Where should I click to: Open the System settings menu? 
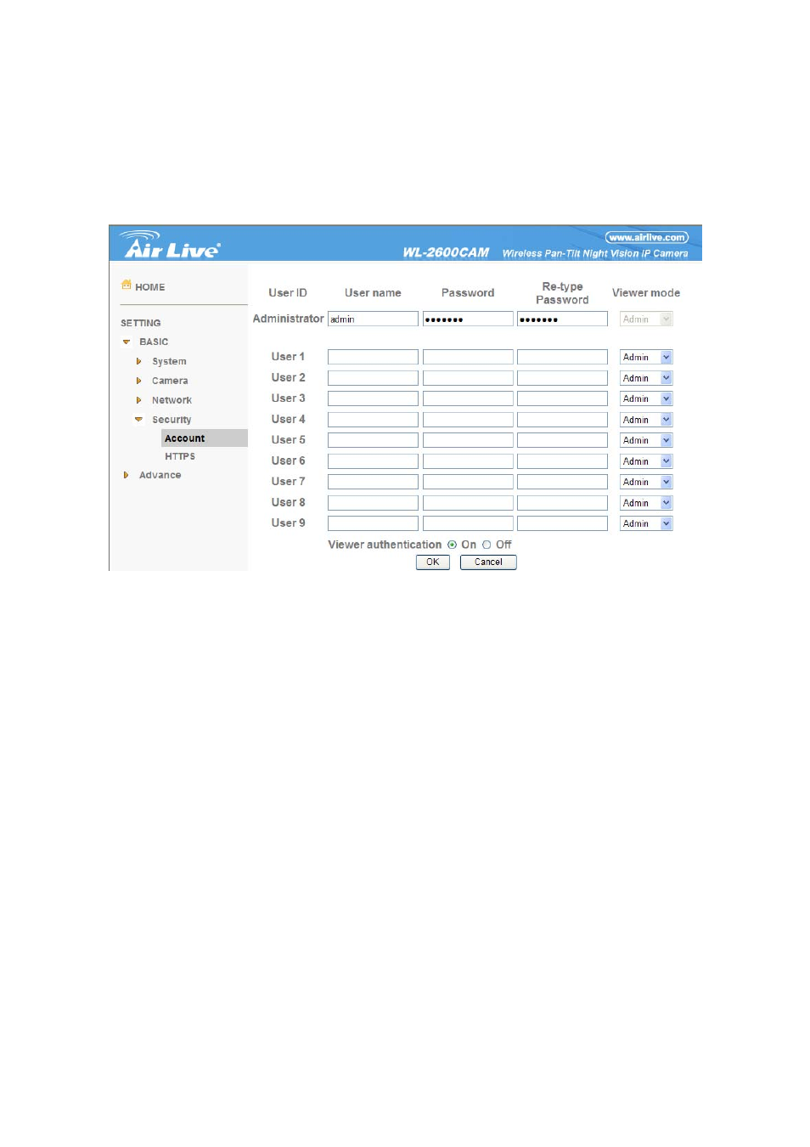169,361
